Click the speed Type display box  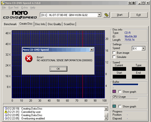139,69
